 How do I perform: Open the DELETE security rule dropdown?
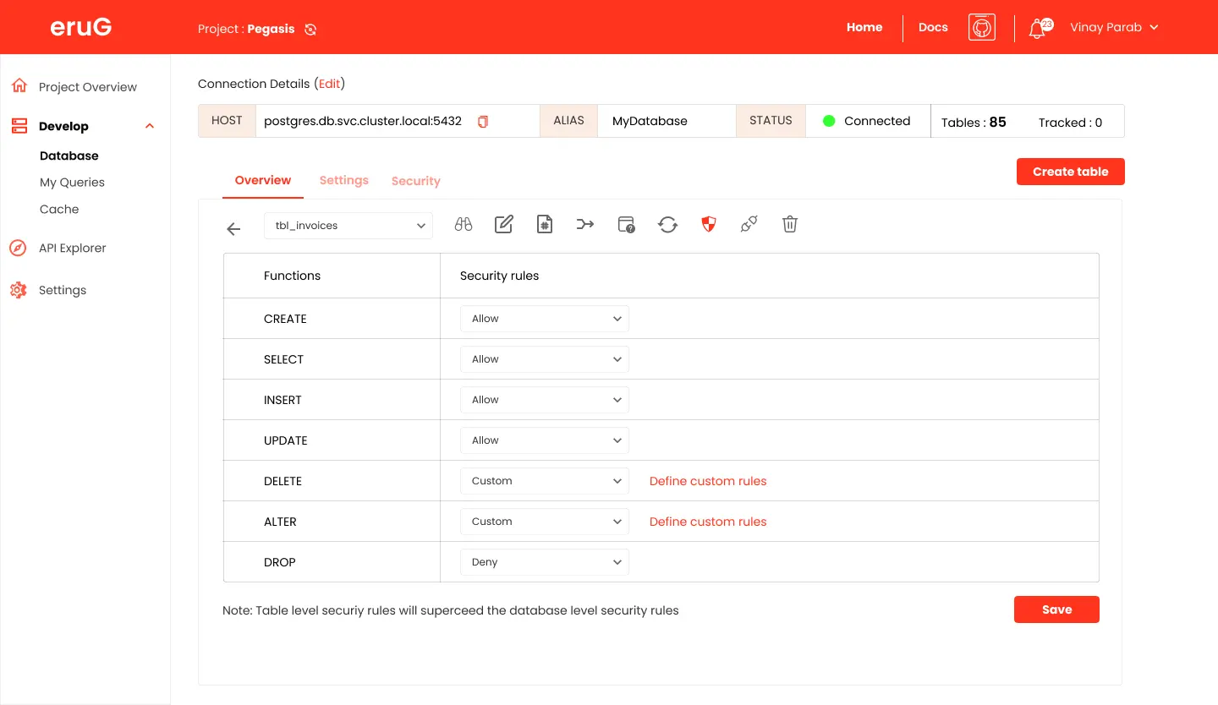click(544, 481)
